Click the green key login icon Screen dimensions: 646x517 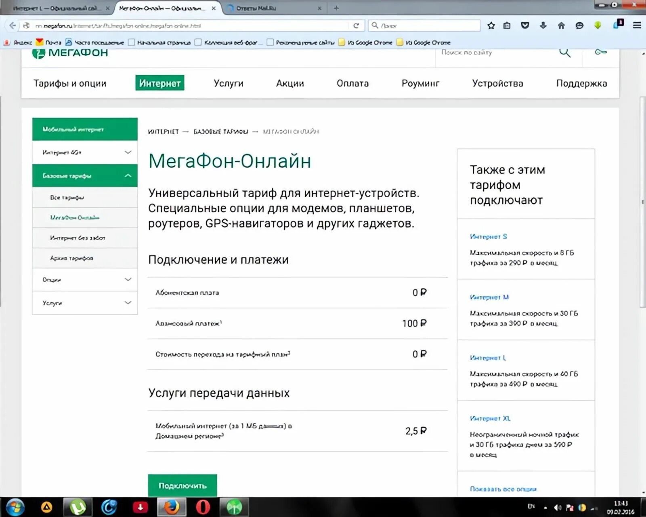coord(601,52)
